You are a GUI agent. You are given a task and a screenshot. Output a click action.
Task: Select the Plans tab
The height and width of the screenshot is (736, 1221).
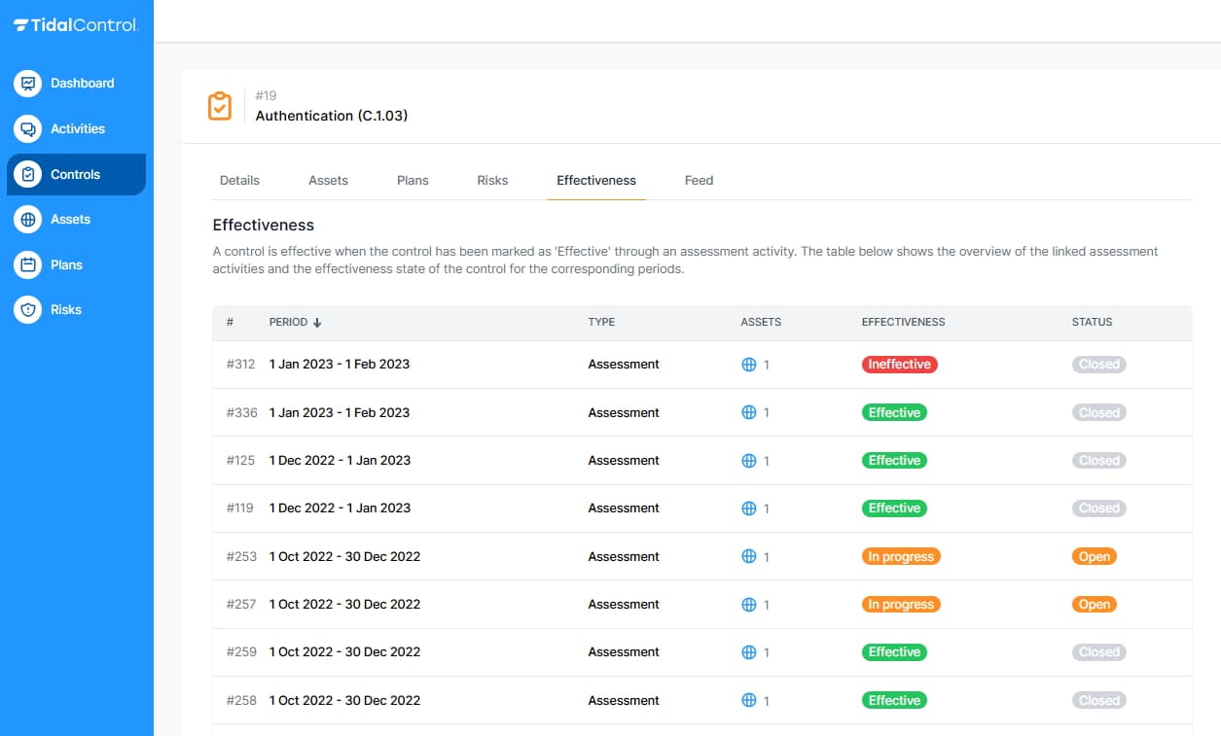click(x=413, y=180)
